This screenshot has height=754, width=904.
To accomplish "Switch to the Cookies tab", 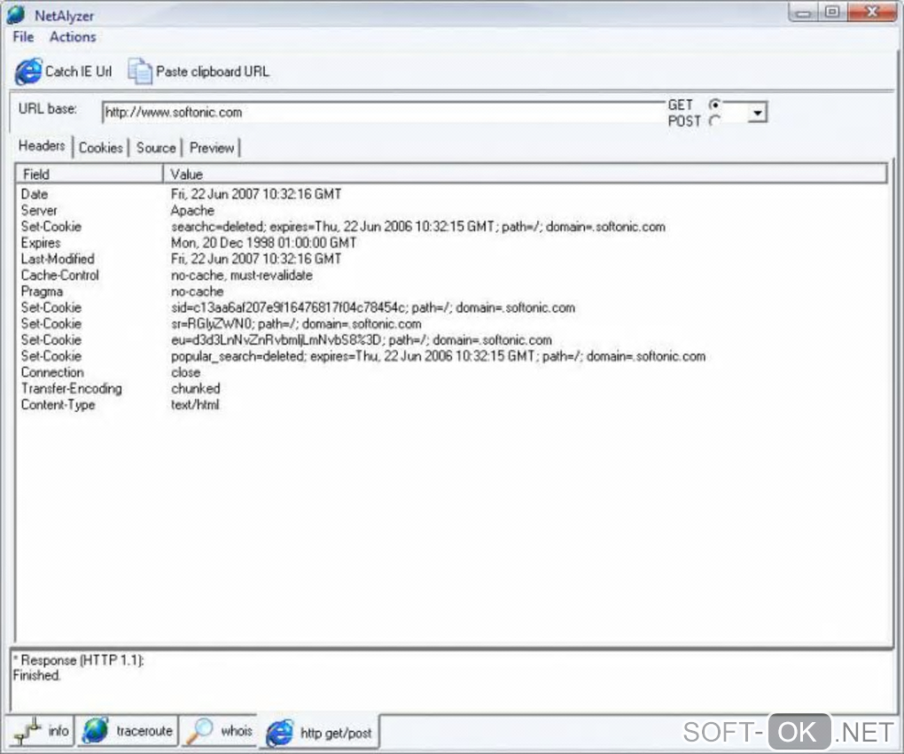I will (101, 148).
